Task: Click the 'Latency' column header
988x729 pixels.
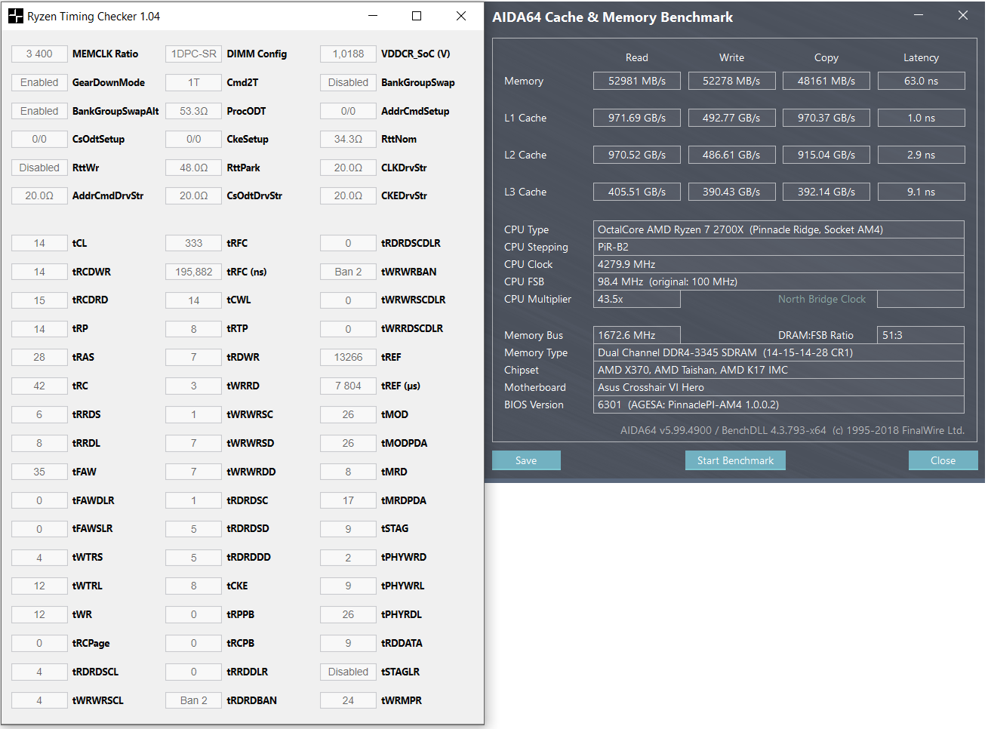Action: [x=921, y=57]
